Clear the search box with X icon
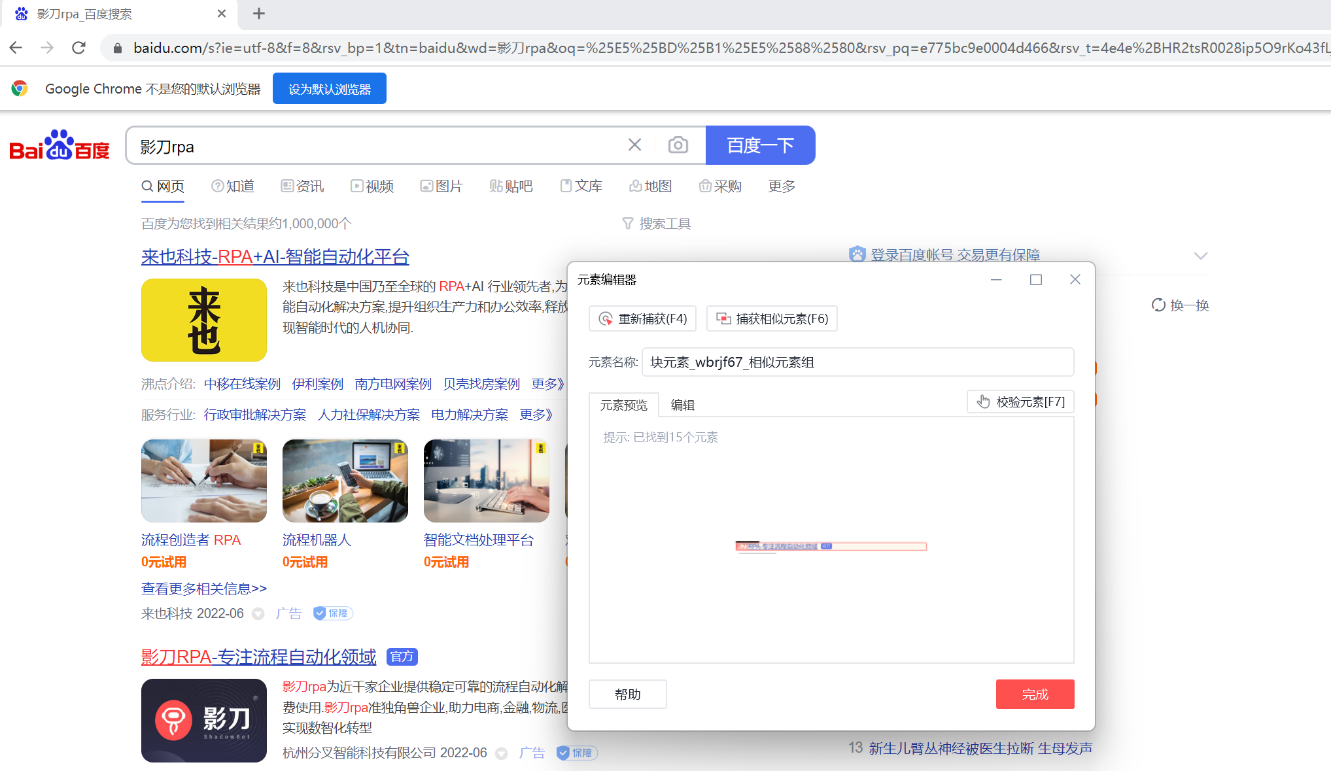1331x771 pixels. [x=634, y=145]
